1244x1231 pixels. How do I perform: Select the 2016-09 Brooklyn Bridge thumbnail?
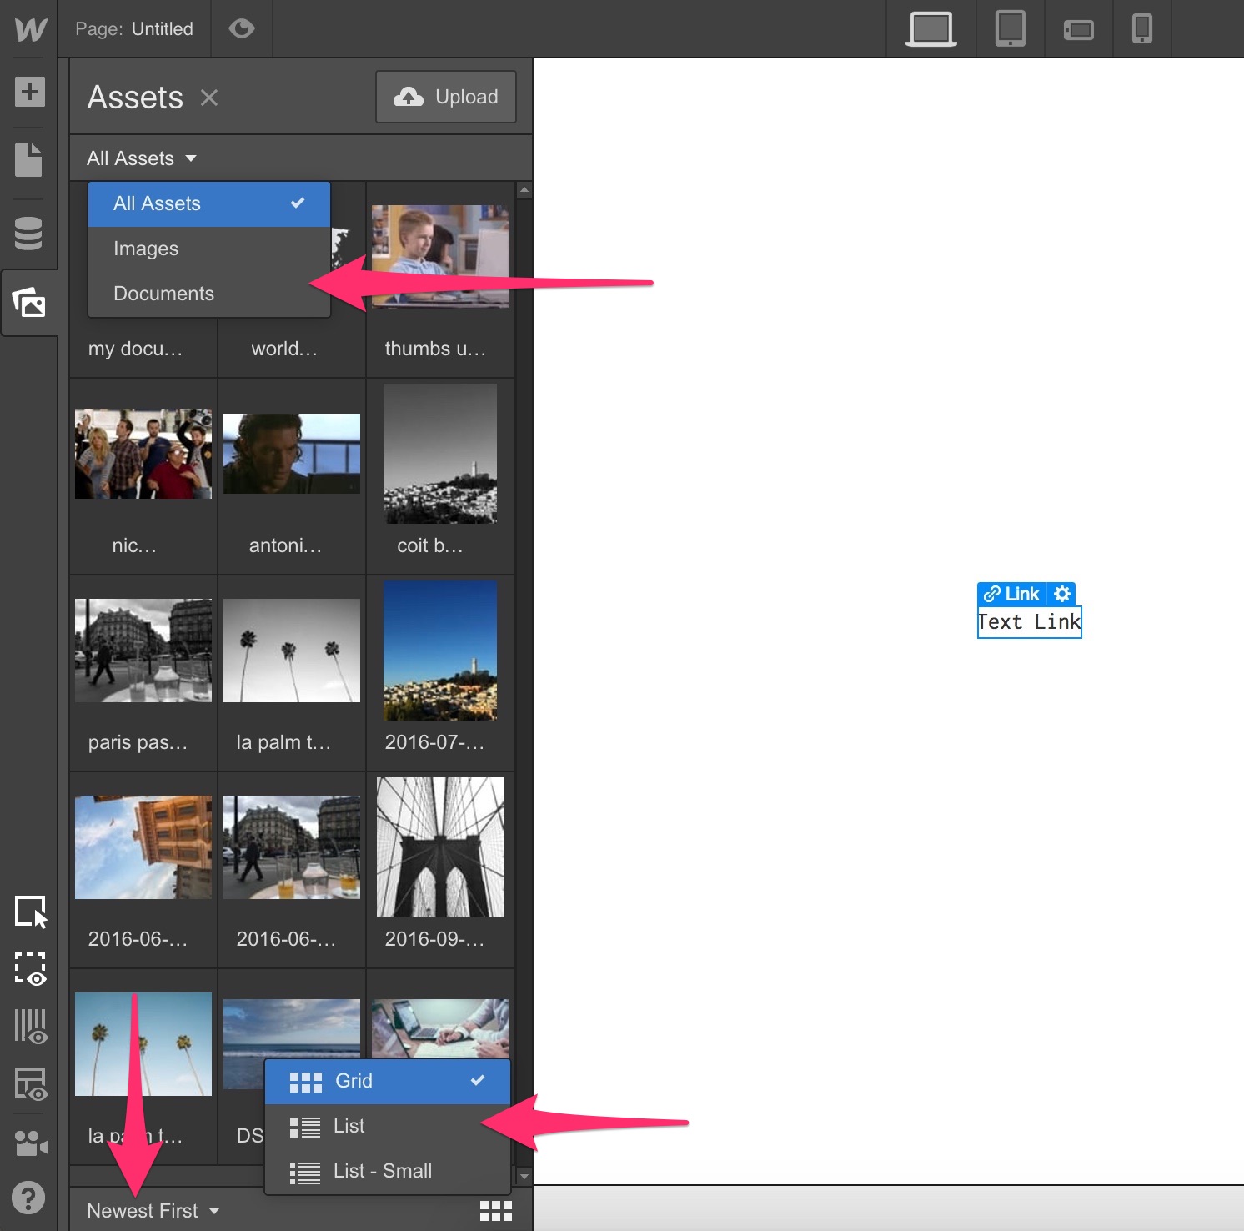point(440,847)
